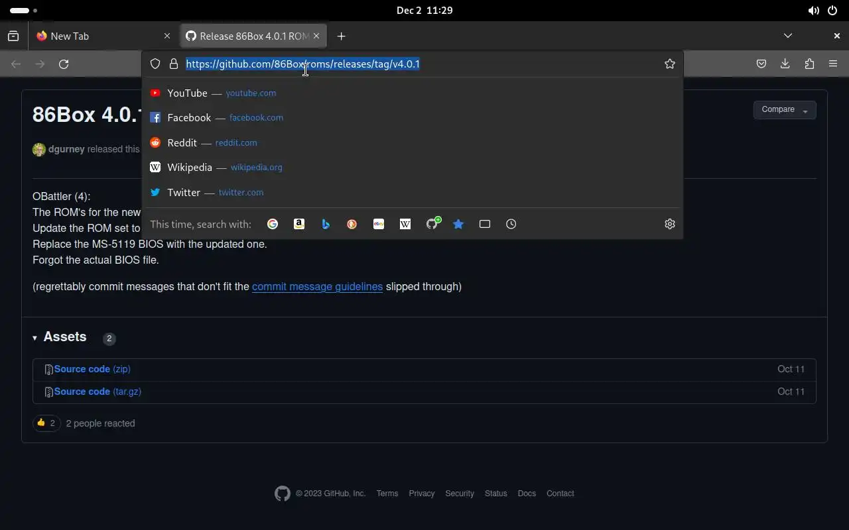Open tracking protection shield icon

tap(155, 64)
